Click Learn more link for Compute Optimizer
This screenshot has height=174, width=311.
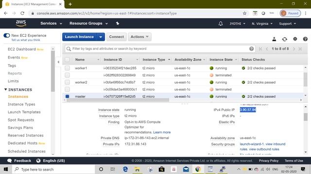tap(162, 132)
